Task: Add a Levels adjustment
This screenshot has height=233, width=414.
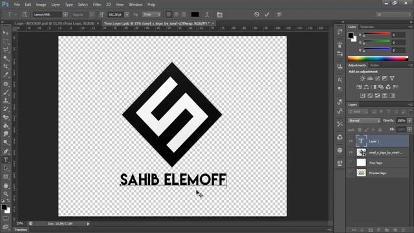Action: click(370, 78)
